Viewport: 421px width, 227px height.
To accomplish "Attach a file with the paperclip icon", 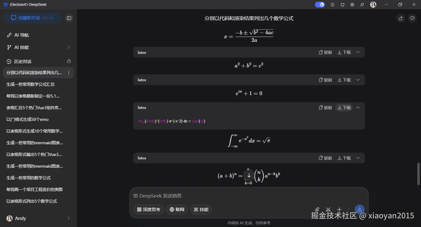I will tap(317, 209).
